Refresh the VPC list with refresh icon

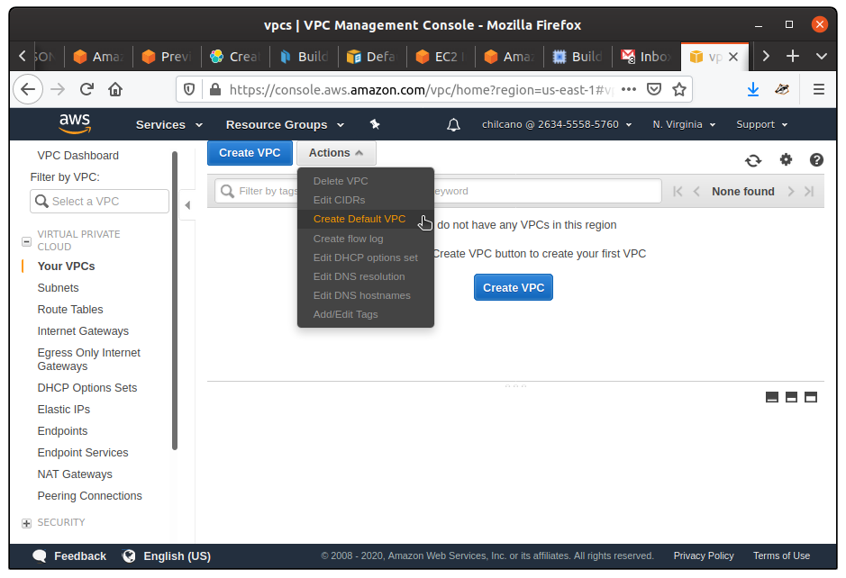tap(753, 160)
